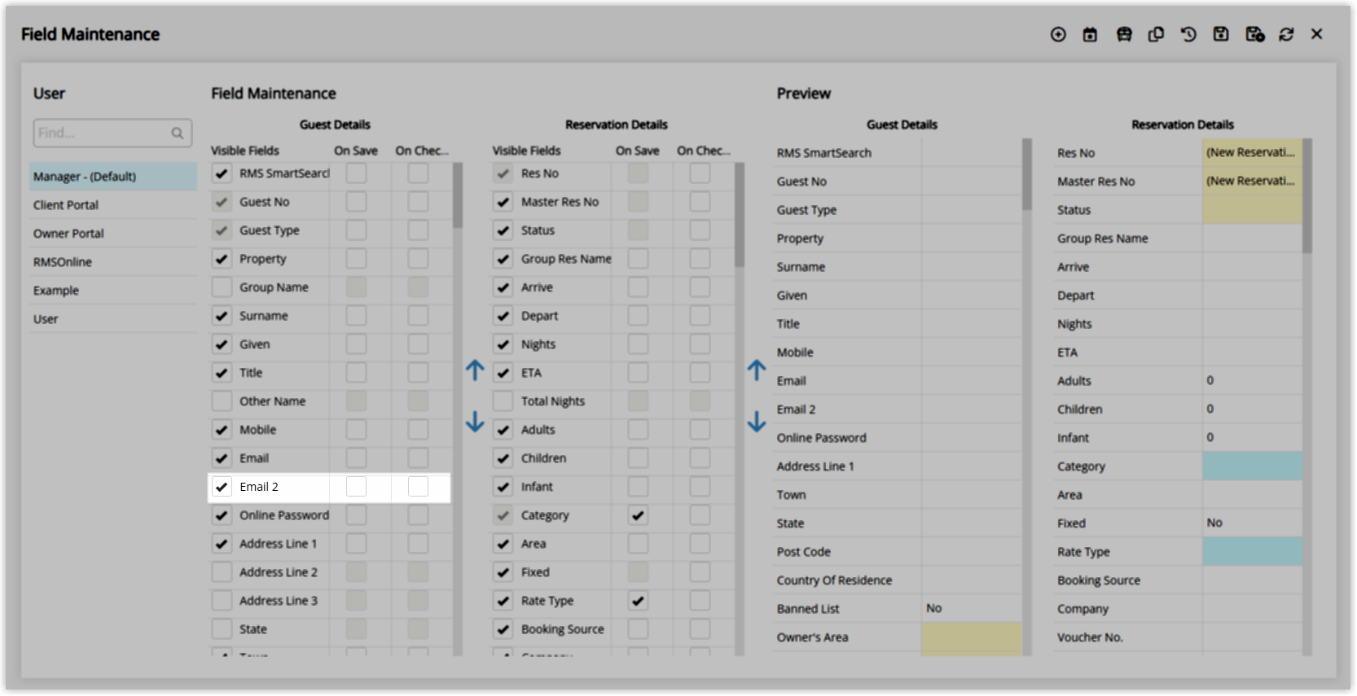Toggle Group Name visible field checkbox
Image resolution: width=1357 pixels, height=696 pixels.
coord(222,287)
